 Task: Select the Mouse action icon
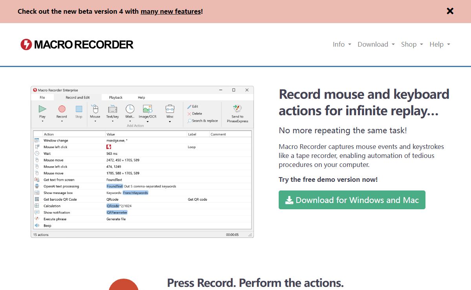[x=95, y=109]
